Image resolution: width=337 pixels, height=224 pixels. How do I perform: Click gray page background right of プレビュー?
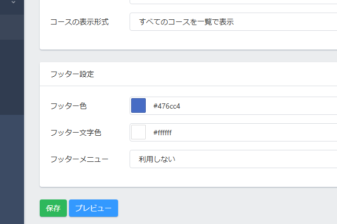tap(225, 208)
